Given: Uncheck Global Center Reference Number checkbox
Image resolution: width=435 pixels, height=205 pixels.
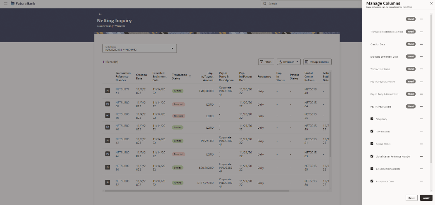Looking at the screenshot, I should [372, 156].
